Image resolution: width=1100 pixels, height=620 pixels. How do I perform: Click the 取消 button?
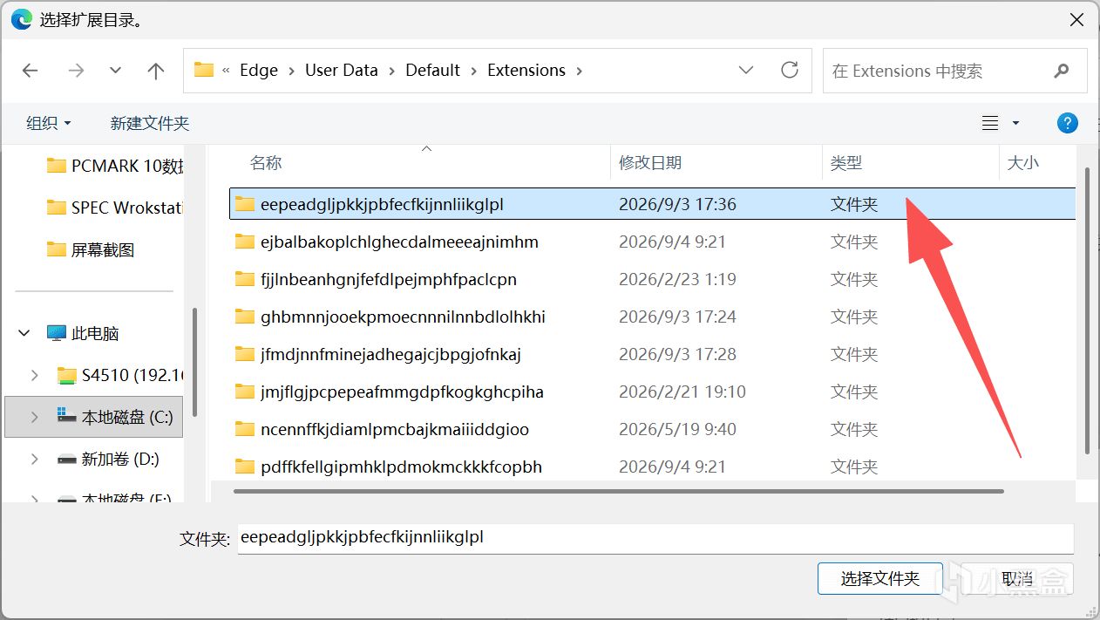(x=1016, y=579)
